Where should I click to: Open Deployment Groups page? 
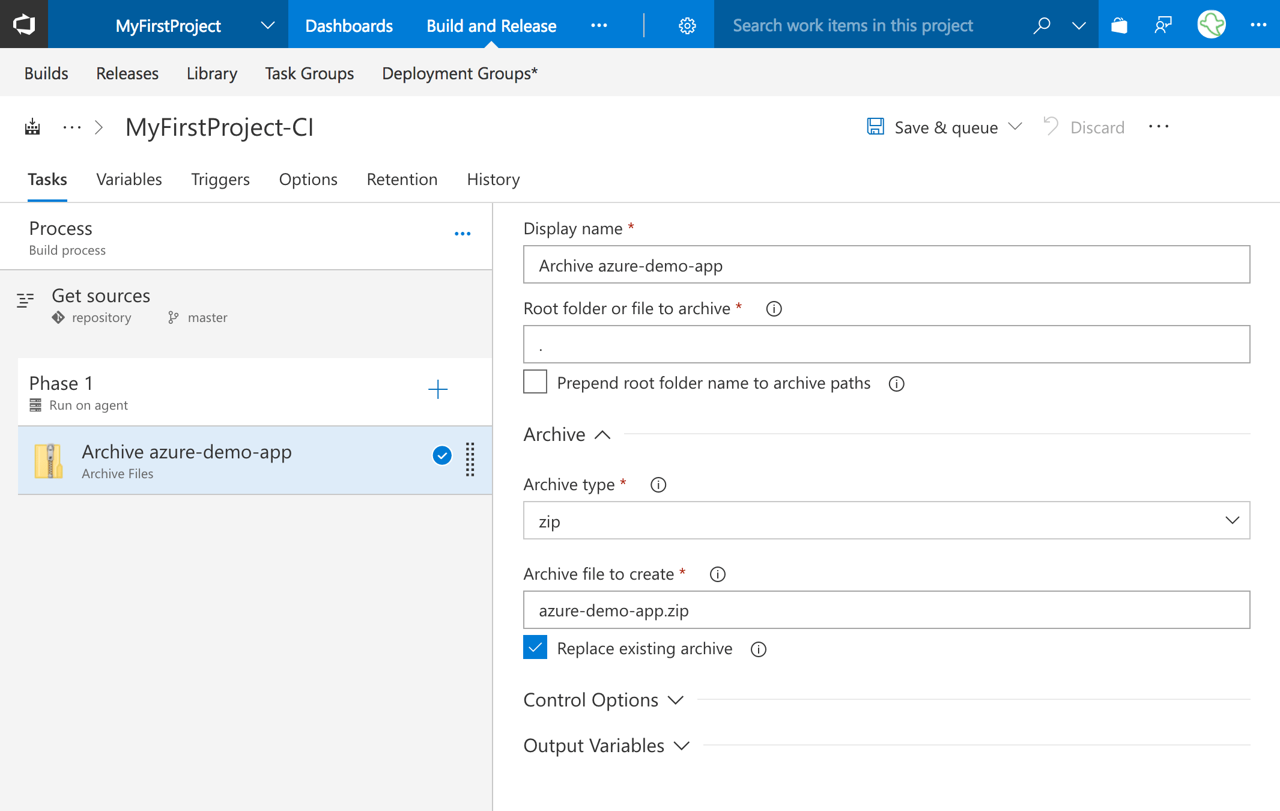point(460,73)
